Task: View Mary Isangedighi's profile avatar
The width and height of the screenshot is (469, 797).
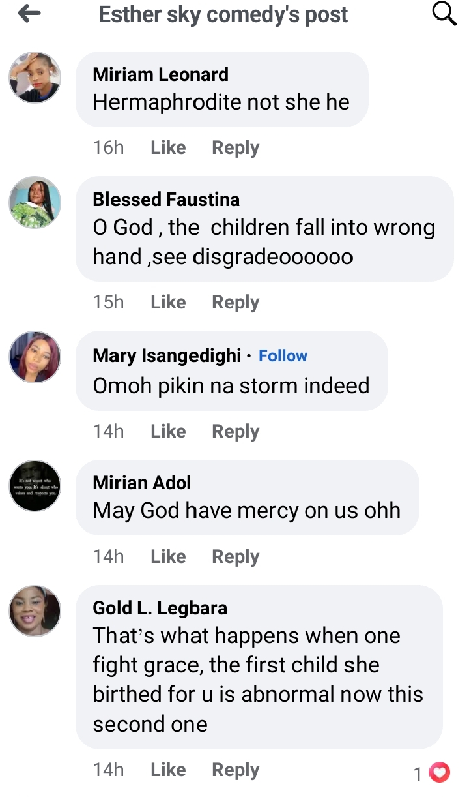Action: [35, 357]
